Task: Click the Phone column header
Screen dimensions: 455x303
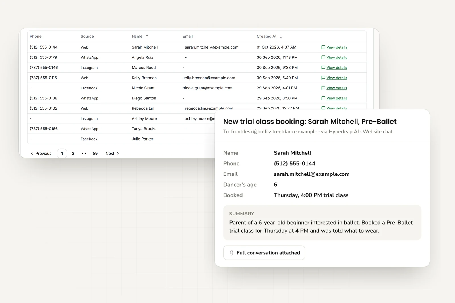Action: click(x=36, y=36)
